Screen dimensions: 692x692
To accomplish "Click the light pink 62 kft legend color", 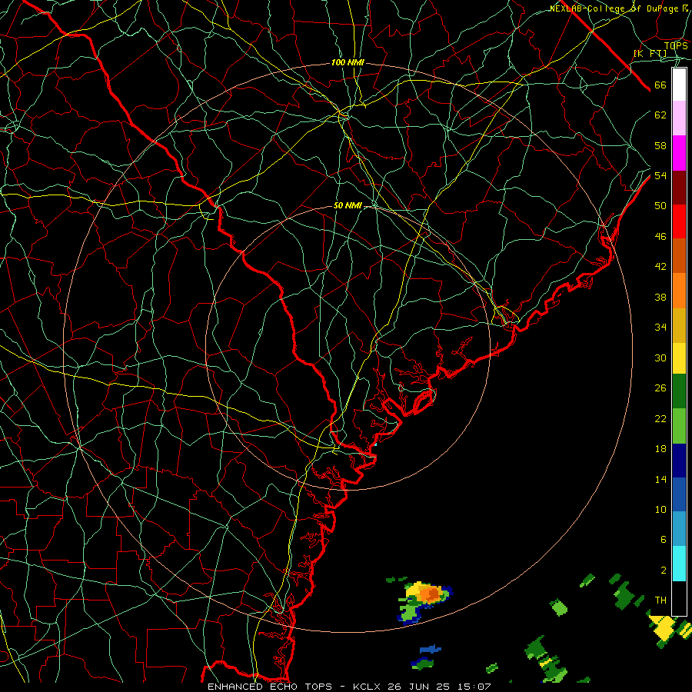I will pos(679,118).
